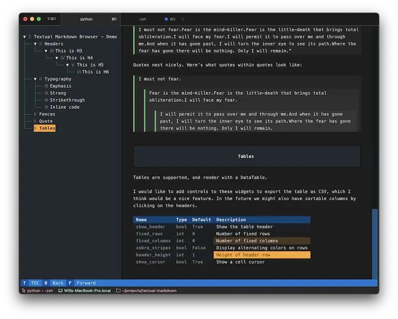Screen dimensions: 398x319
Task: Collapse the Textual Markdown Browser – Demo node
Action: click(24, 37)
